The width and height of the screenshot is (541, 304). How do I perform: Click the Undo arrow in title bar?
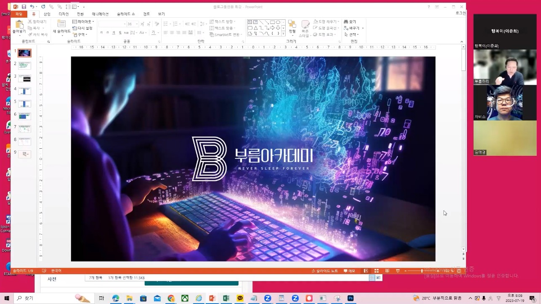32,7
